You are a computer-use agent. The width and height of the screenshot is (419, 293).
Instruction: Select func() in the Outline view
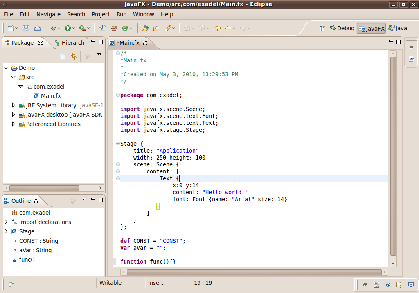(x=27, y=260)
